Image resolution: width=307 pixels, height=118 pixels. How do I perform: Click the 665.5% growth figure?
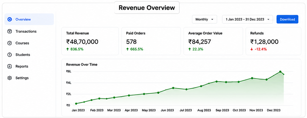click(x=137, y=49)
